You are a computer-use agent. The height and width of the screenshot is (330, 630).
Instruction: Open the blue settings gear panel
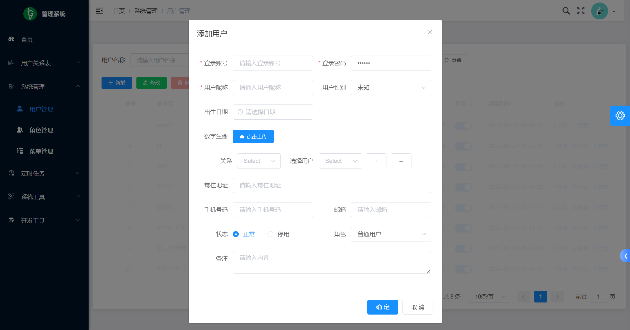click(620, 116)
